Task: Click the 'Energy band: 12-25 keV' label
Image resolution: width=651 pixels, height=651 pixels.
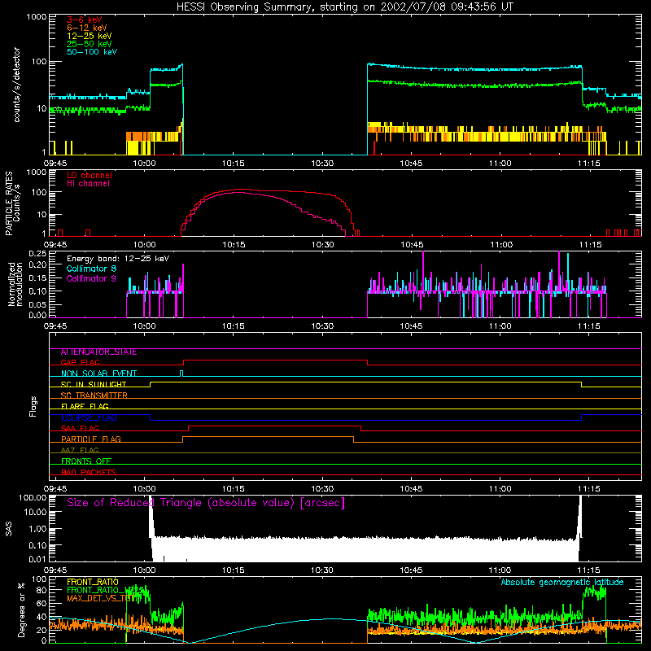Action: coord(118,259)
